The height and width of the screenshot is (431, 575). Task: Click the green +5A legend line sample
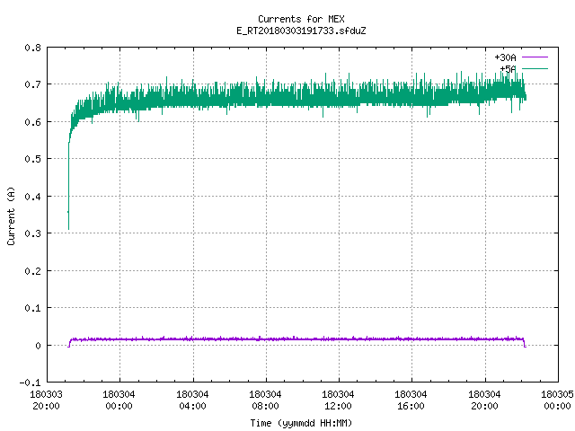pyautogui.click(x=535, y=68)
